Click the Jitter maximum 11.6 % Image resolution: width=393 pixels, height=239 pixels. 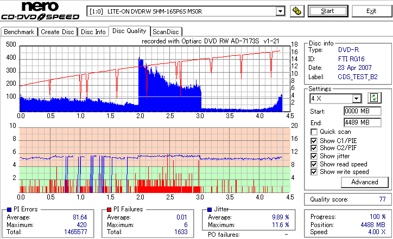[281, 225]
